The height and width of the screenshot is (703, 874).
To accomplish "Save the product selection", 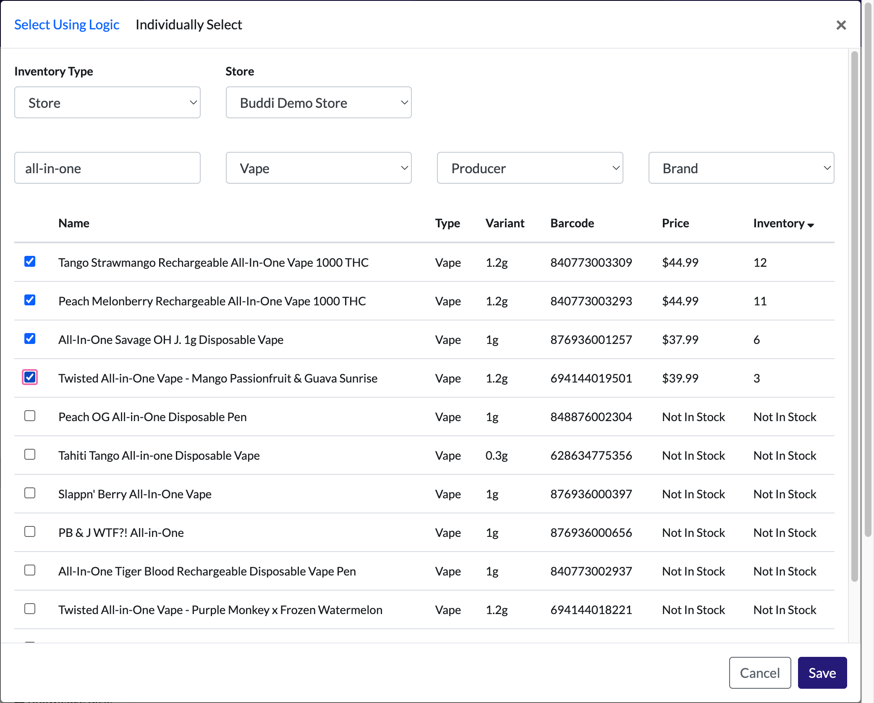I will pyautogui.click(x=822, y=673).
